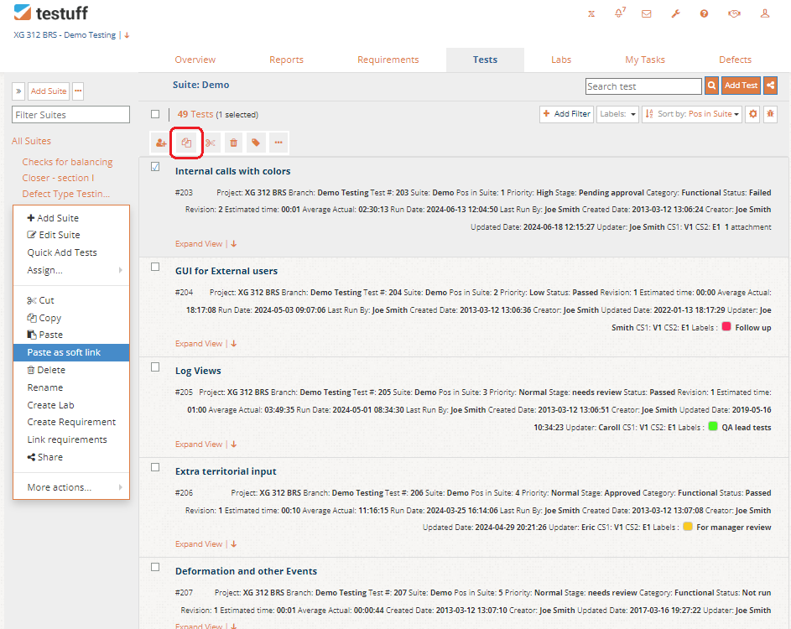Open the mail envelope icon

point(646,13)
